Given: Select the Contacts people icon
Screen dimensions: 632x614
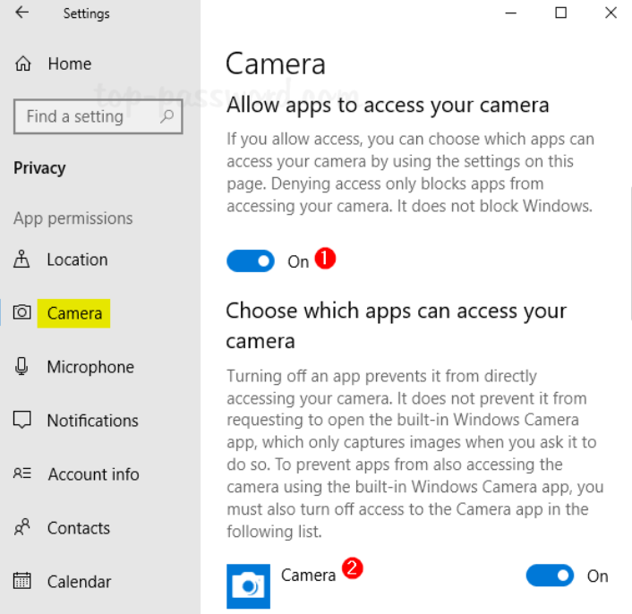Looking at the screenshot, I should pos(22,527).
